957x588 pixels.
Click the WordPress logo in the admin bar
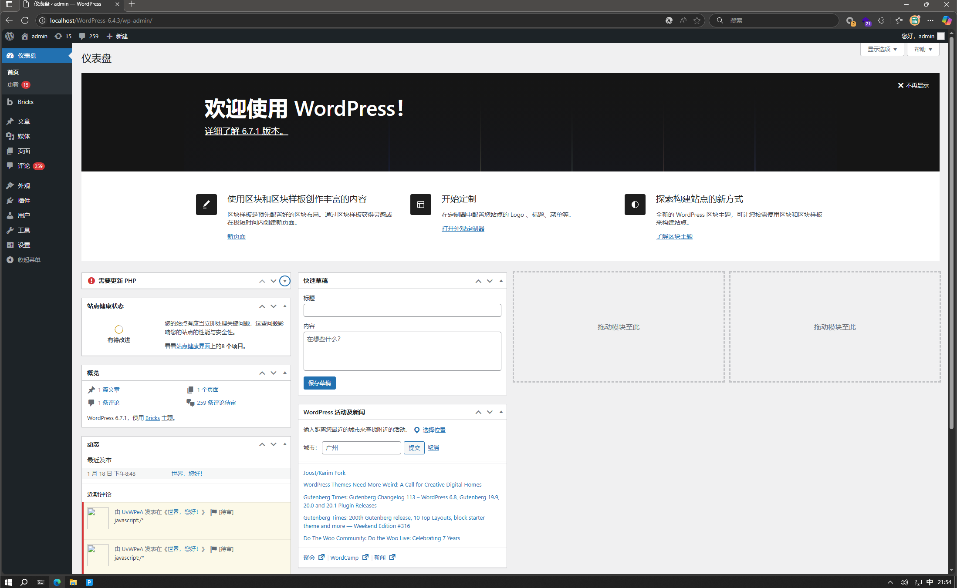[10, 36]
